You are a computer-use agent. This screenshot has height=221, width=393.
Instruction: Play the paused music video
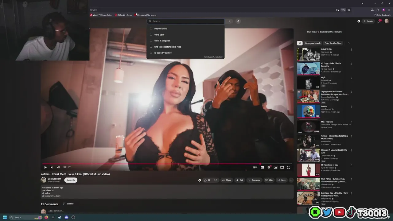[45, 167]
